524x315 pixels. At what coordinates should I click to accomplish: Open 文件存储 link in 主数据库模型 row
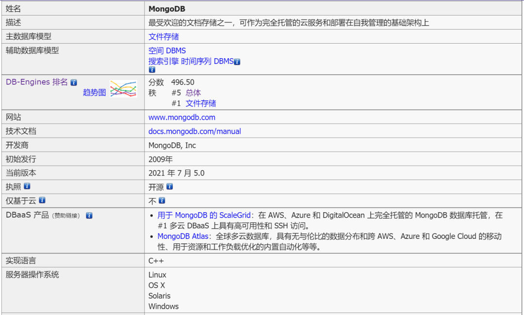point(164,37)
